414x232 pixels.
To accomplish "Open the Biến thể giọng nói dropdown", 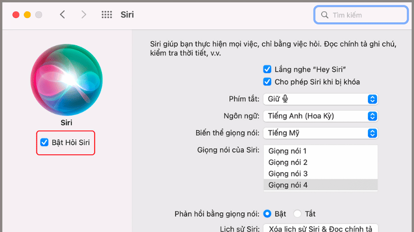I will point(320,133).
